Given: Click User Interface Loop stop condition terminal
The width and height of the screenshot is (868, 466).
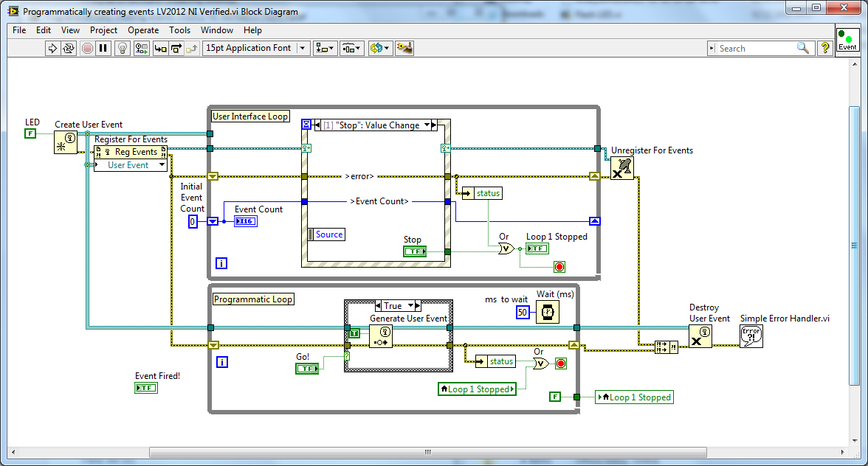Looking at the screenshot, I should coord(559,267).
